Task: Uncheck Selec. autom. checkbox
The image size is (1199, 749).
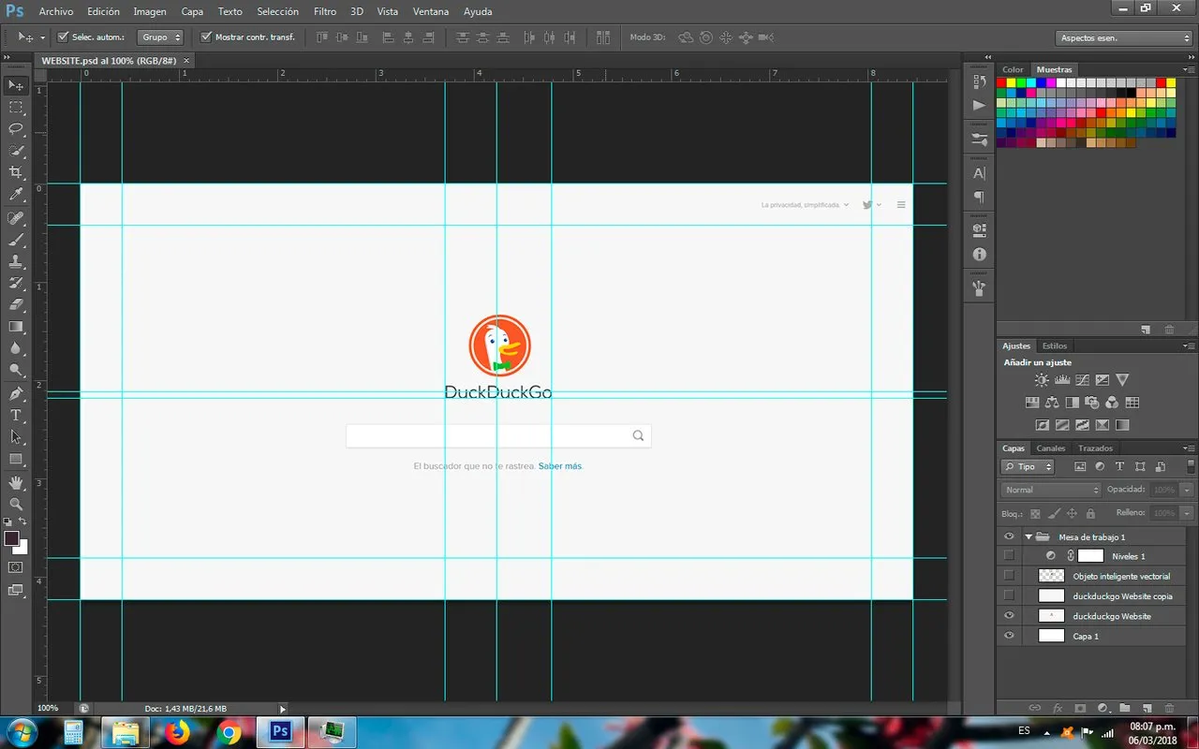Action: tap(63, 37)
